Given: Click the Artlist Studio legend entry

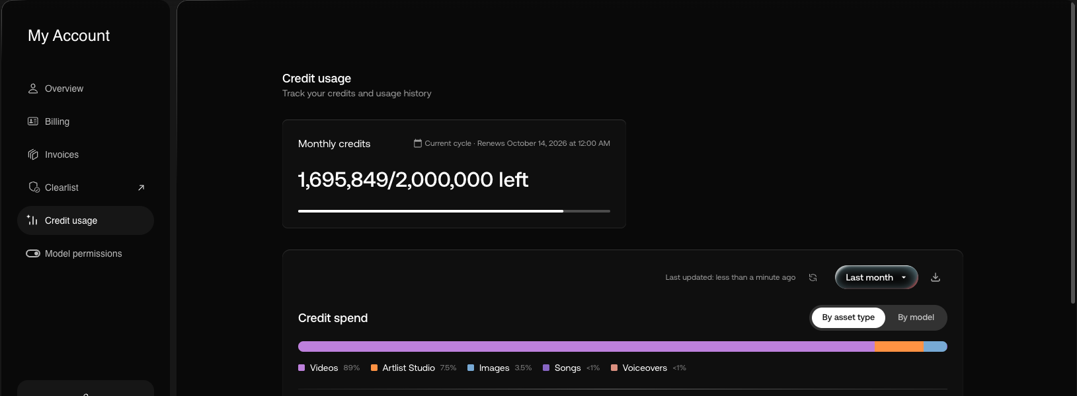Looking at the screenshot, I should (413, 368).
